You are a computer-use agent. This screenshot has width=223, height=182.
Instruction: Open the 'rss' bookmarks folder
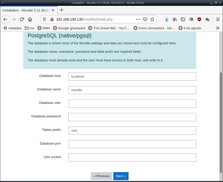[30, 28]
